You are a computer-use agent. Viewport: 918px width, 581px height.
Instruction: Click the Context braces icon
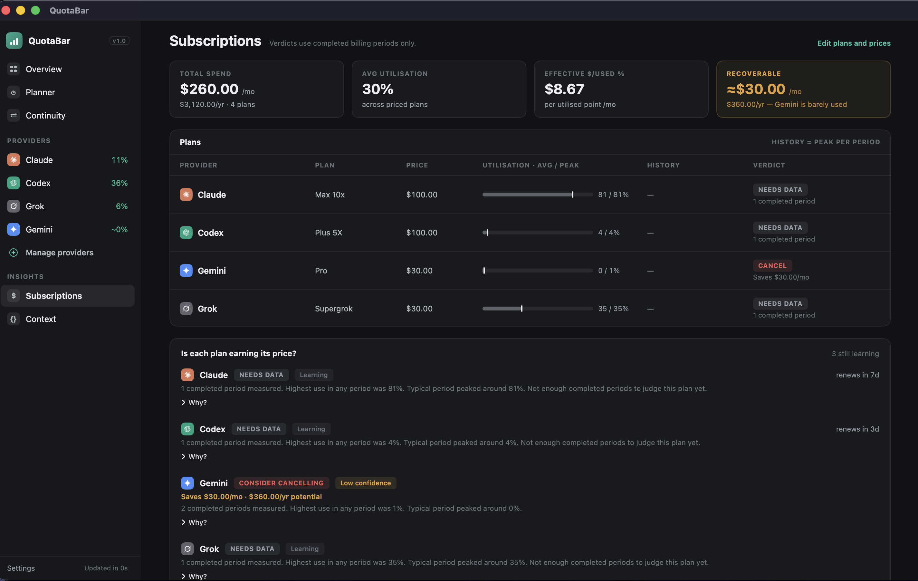point(13,319)
